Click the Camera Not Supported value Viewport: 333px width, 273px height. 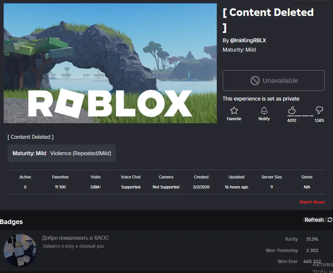[x=166, y=187]
